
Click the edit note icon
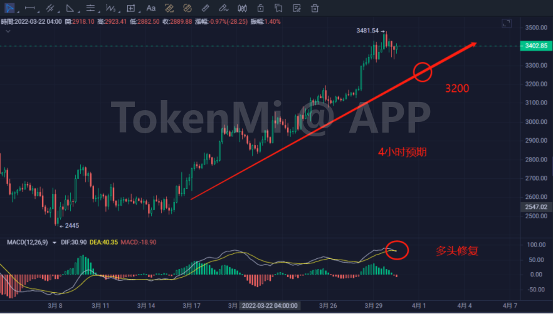(x=297, y=8)
